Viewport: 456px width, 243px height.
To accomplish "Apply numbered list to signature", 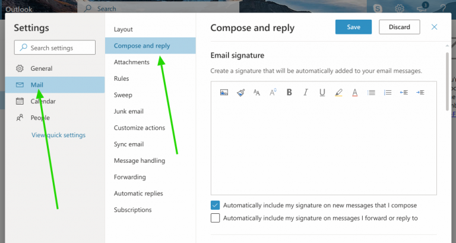I will (387, 93).
